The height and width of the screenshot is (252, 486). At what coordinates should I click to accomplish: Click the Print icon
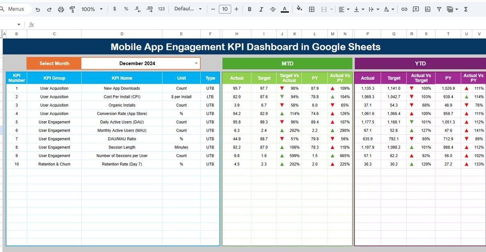pos(61,9)
